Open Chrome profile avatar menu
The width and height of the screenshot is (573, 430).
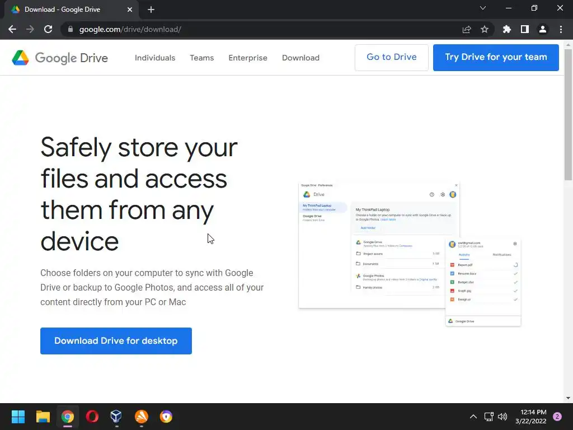(x=543, y=29)
